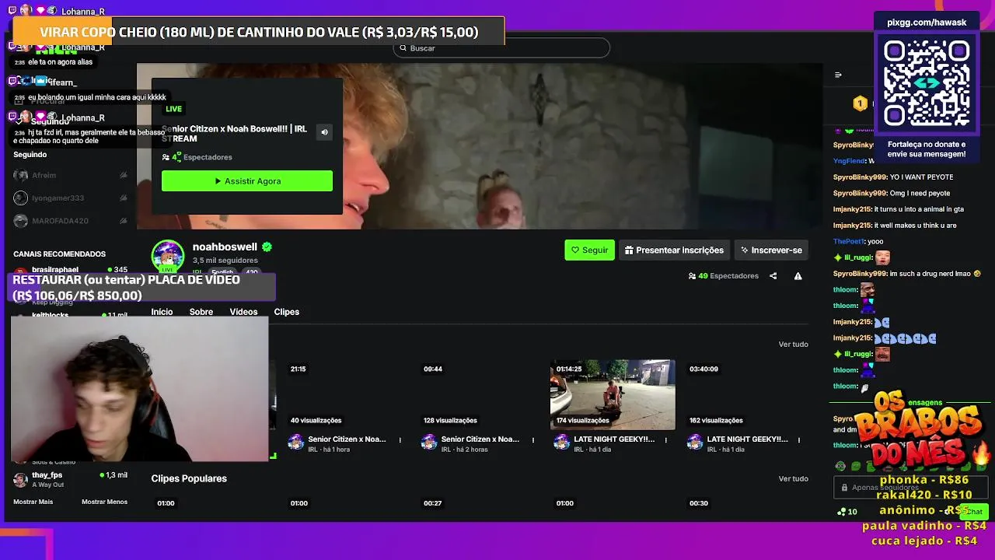This screenshot has height=560, width=995.
Task: Open options menu of the 128 visualizações video
Action: click(x=533, y=440)
